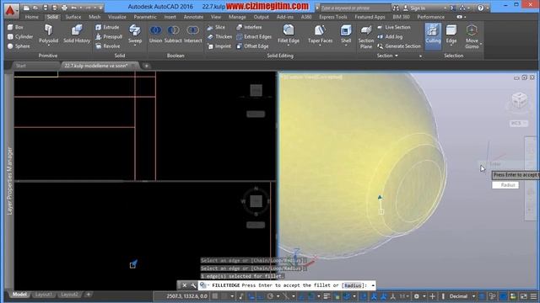Click the new drawing tab plus button
The height and width of the screenshot is (303, 540).
(x=146, y=66)
